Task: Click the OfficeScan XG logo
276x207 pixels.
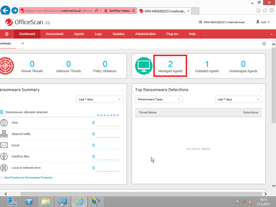Action: [28, 22]
